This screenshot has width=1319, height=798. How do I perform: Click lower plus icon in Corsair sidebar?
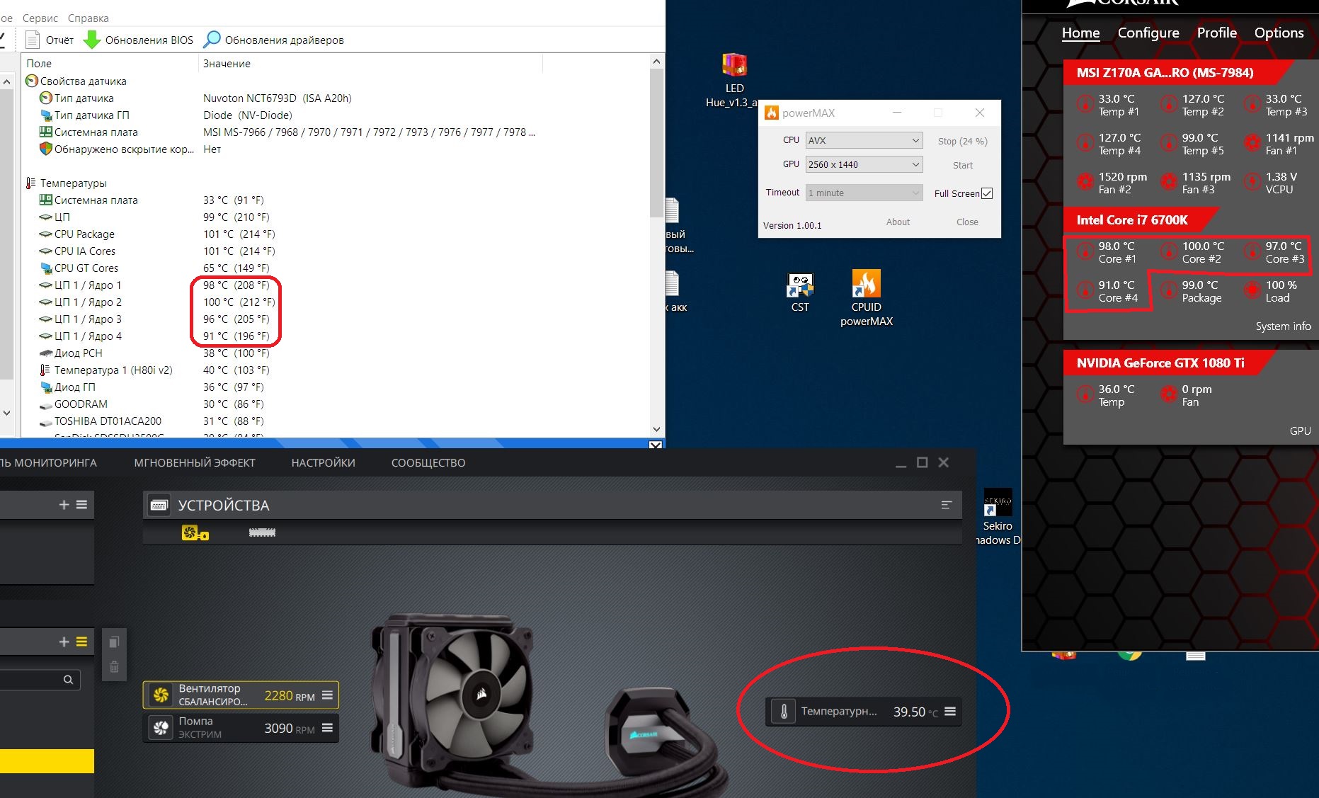(64, 642)
